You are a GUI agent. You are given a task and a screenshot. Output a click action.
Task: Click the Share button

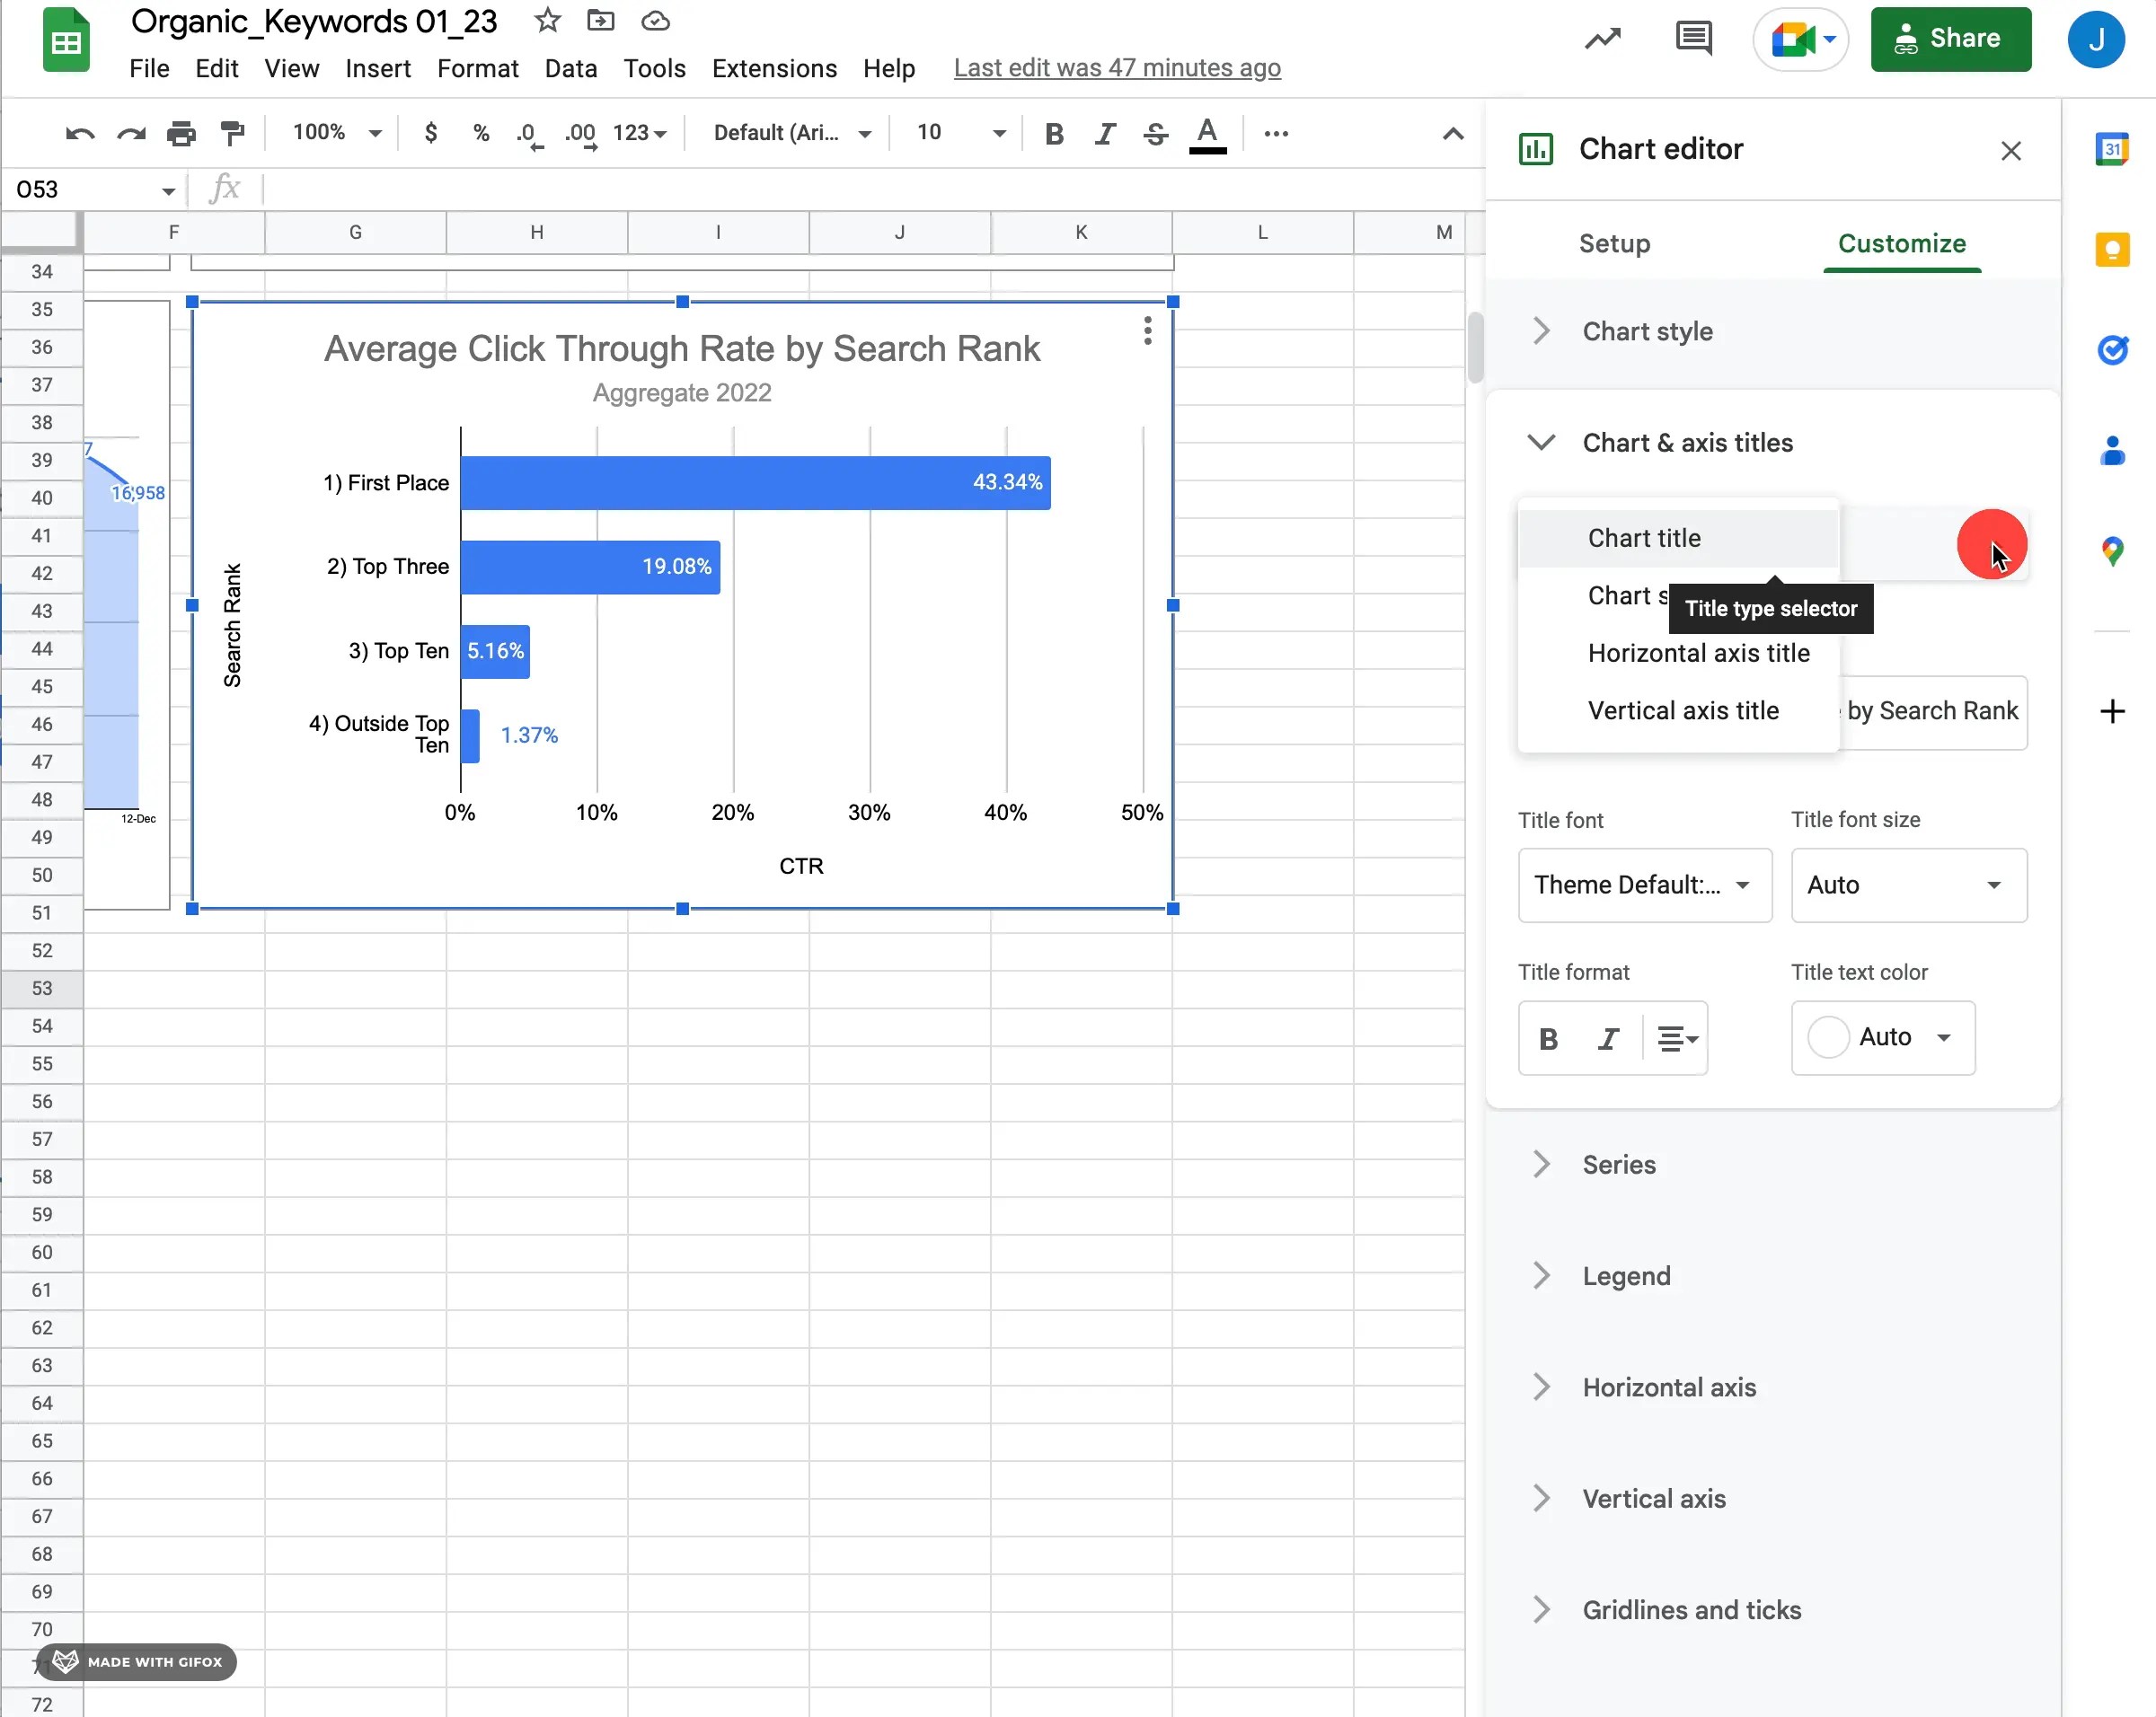click(x=1951, y=39)
